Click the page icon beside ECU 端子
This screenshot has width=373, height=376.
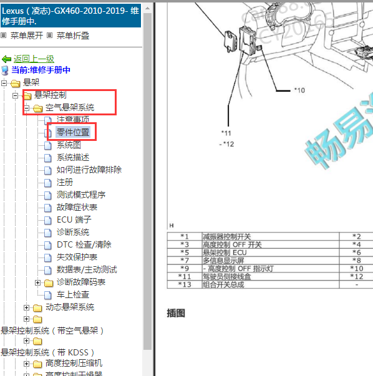click(x=48, y=220)
